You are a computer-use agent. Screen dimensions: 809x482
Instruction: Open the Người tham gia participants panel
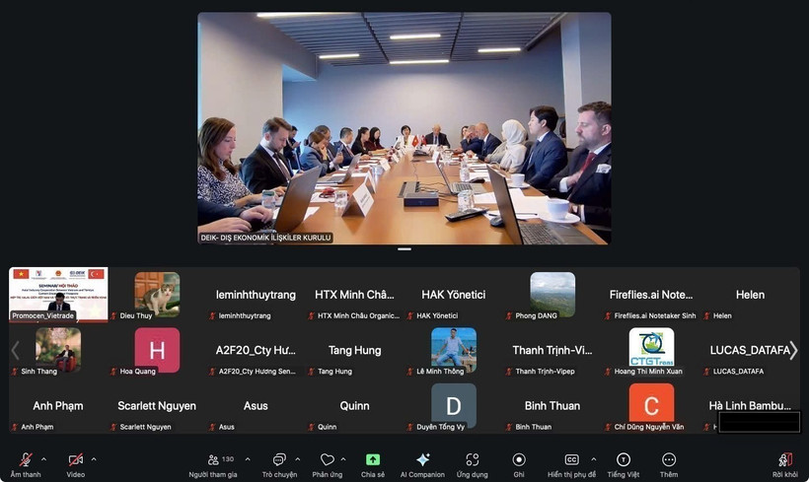click(x=213, y=460)
